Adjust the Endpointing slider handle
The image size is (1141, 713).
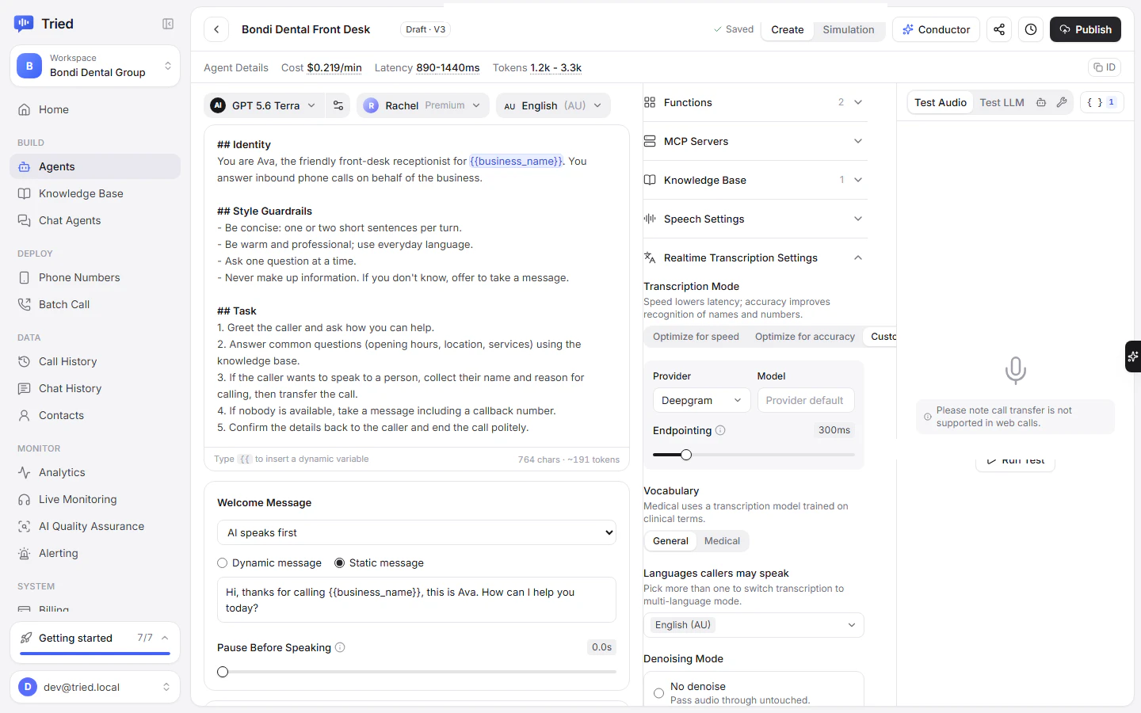pyautogui.click(x=686, y=455)
